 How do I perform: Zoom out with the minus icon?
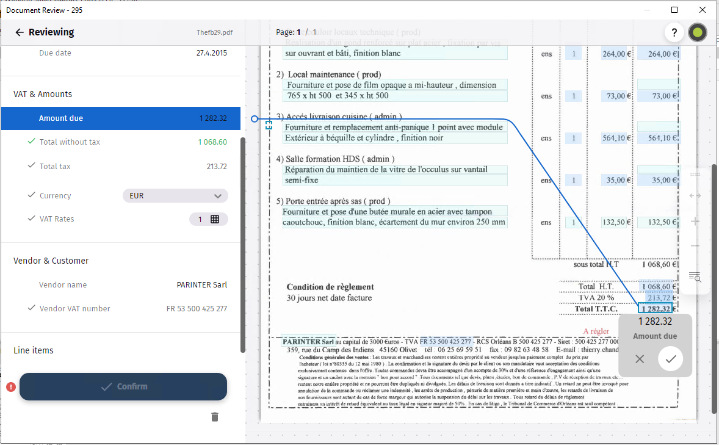(695, 246)
